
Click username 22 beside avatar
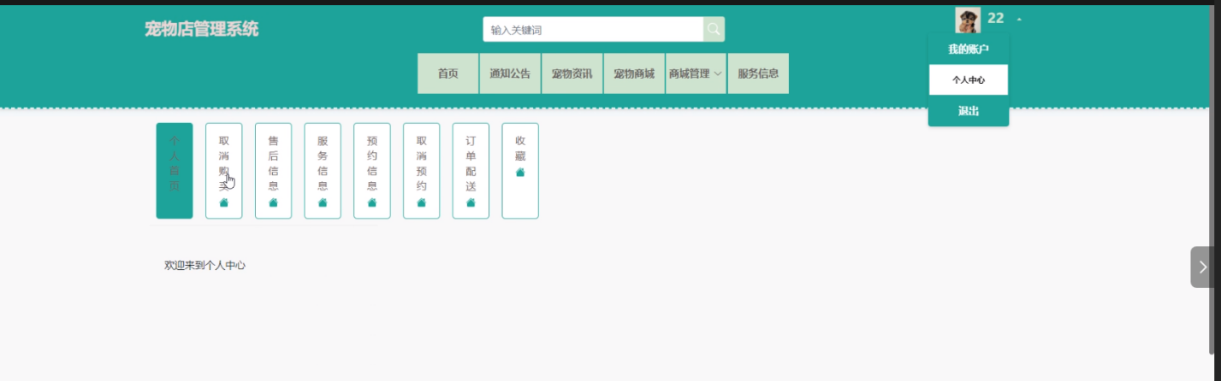coord(996,18)
